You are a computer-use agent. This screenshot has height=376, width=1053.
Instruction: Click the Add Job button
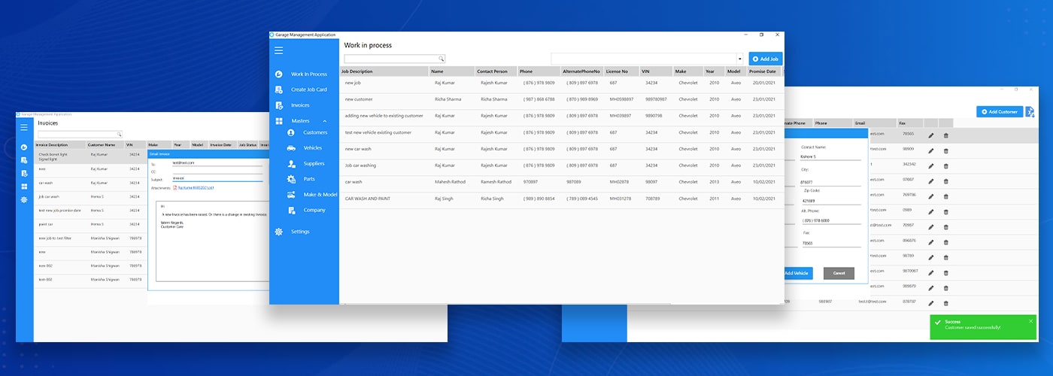click(x=766, y=59)
